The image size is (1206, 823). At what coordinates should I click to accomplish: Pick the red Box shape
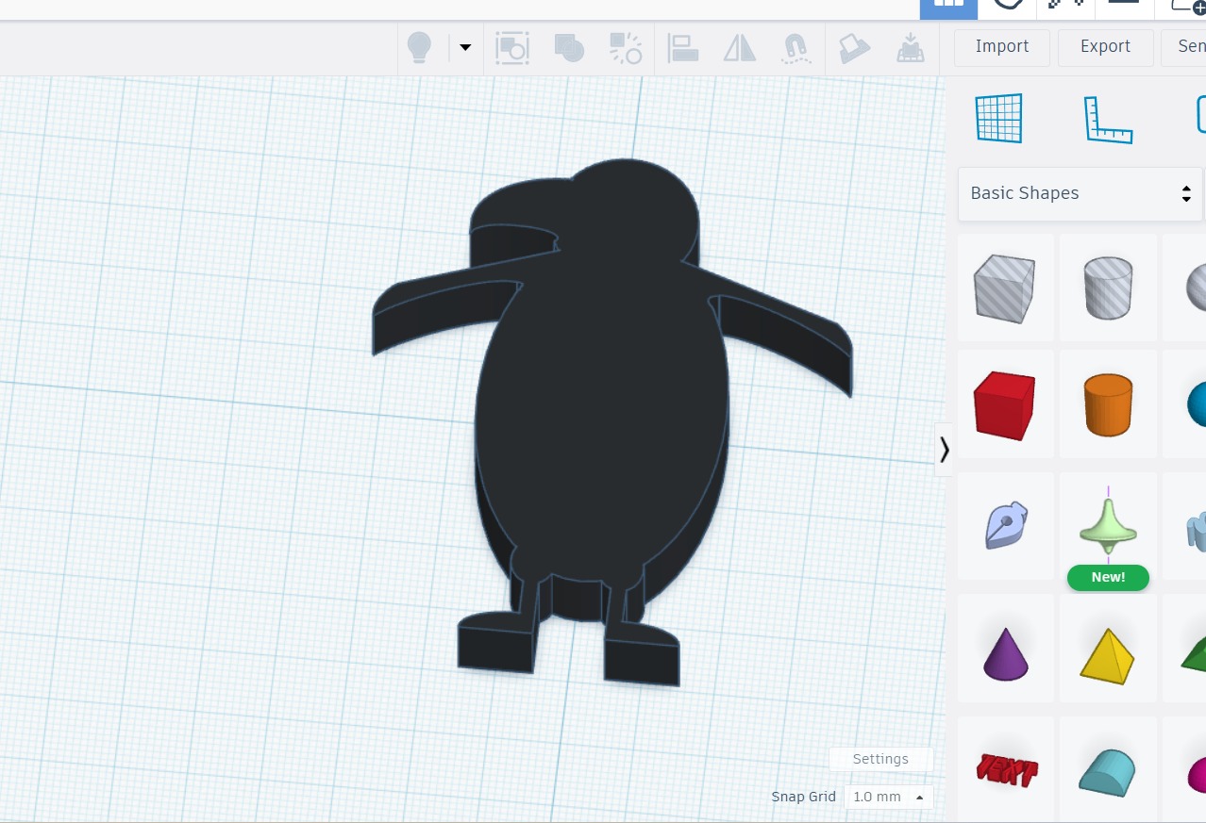click(1004, 404)
